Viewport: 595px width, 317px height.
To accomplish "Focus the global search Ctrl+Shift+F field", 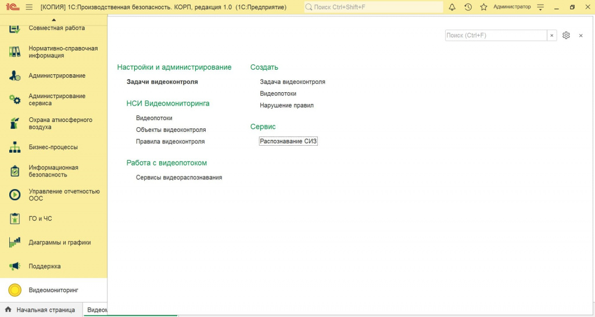I will tap(374, 7).
